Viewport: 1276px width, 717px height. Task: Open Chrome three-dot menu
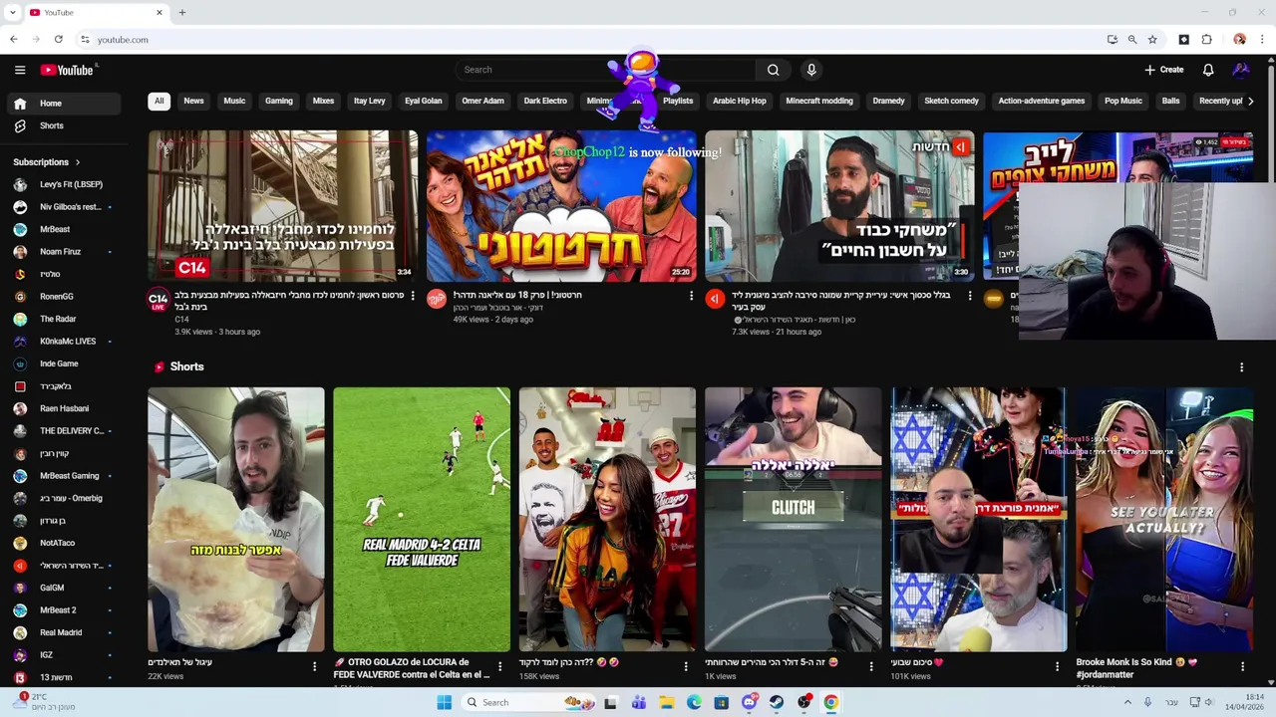[1262, 40]
